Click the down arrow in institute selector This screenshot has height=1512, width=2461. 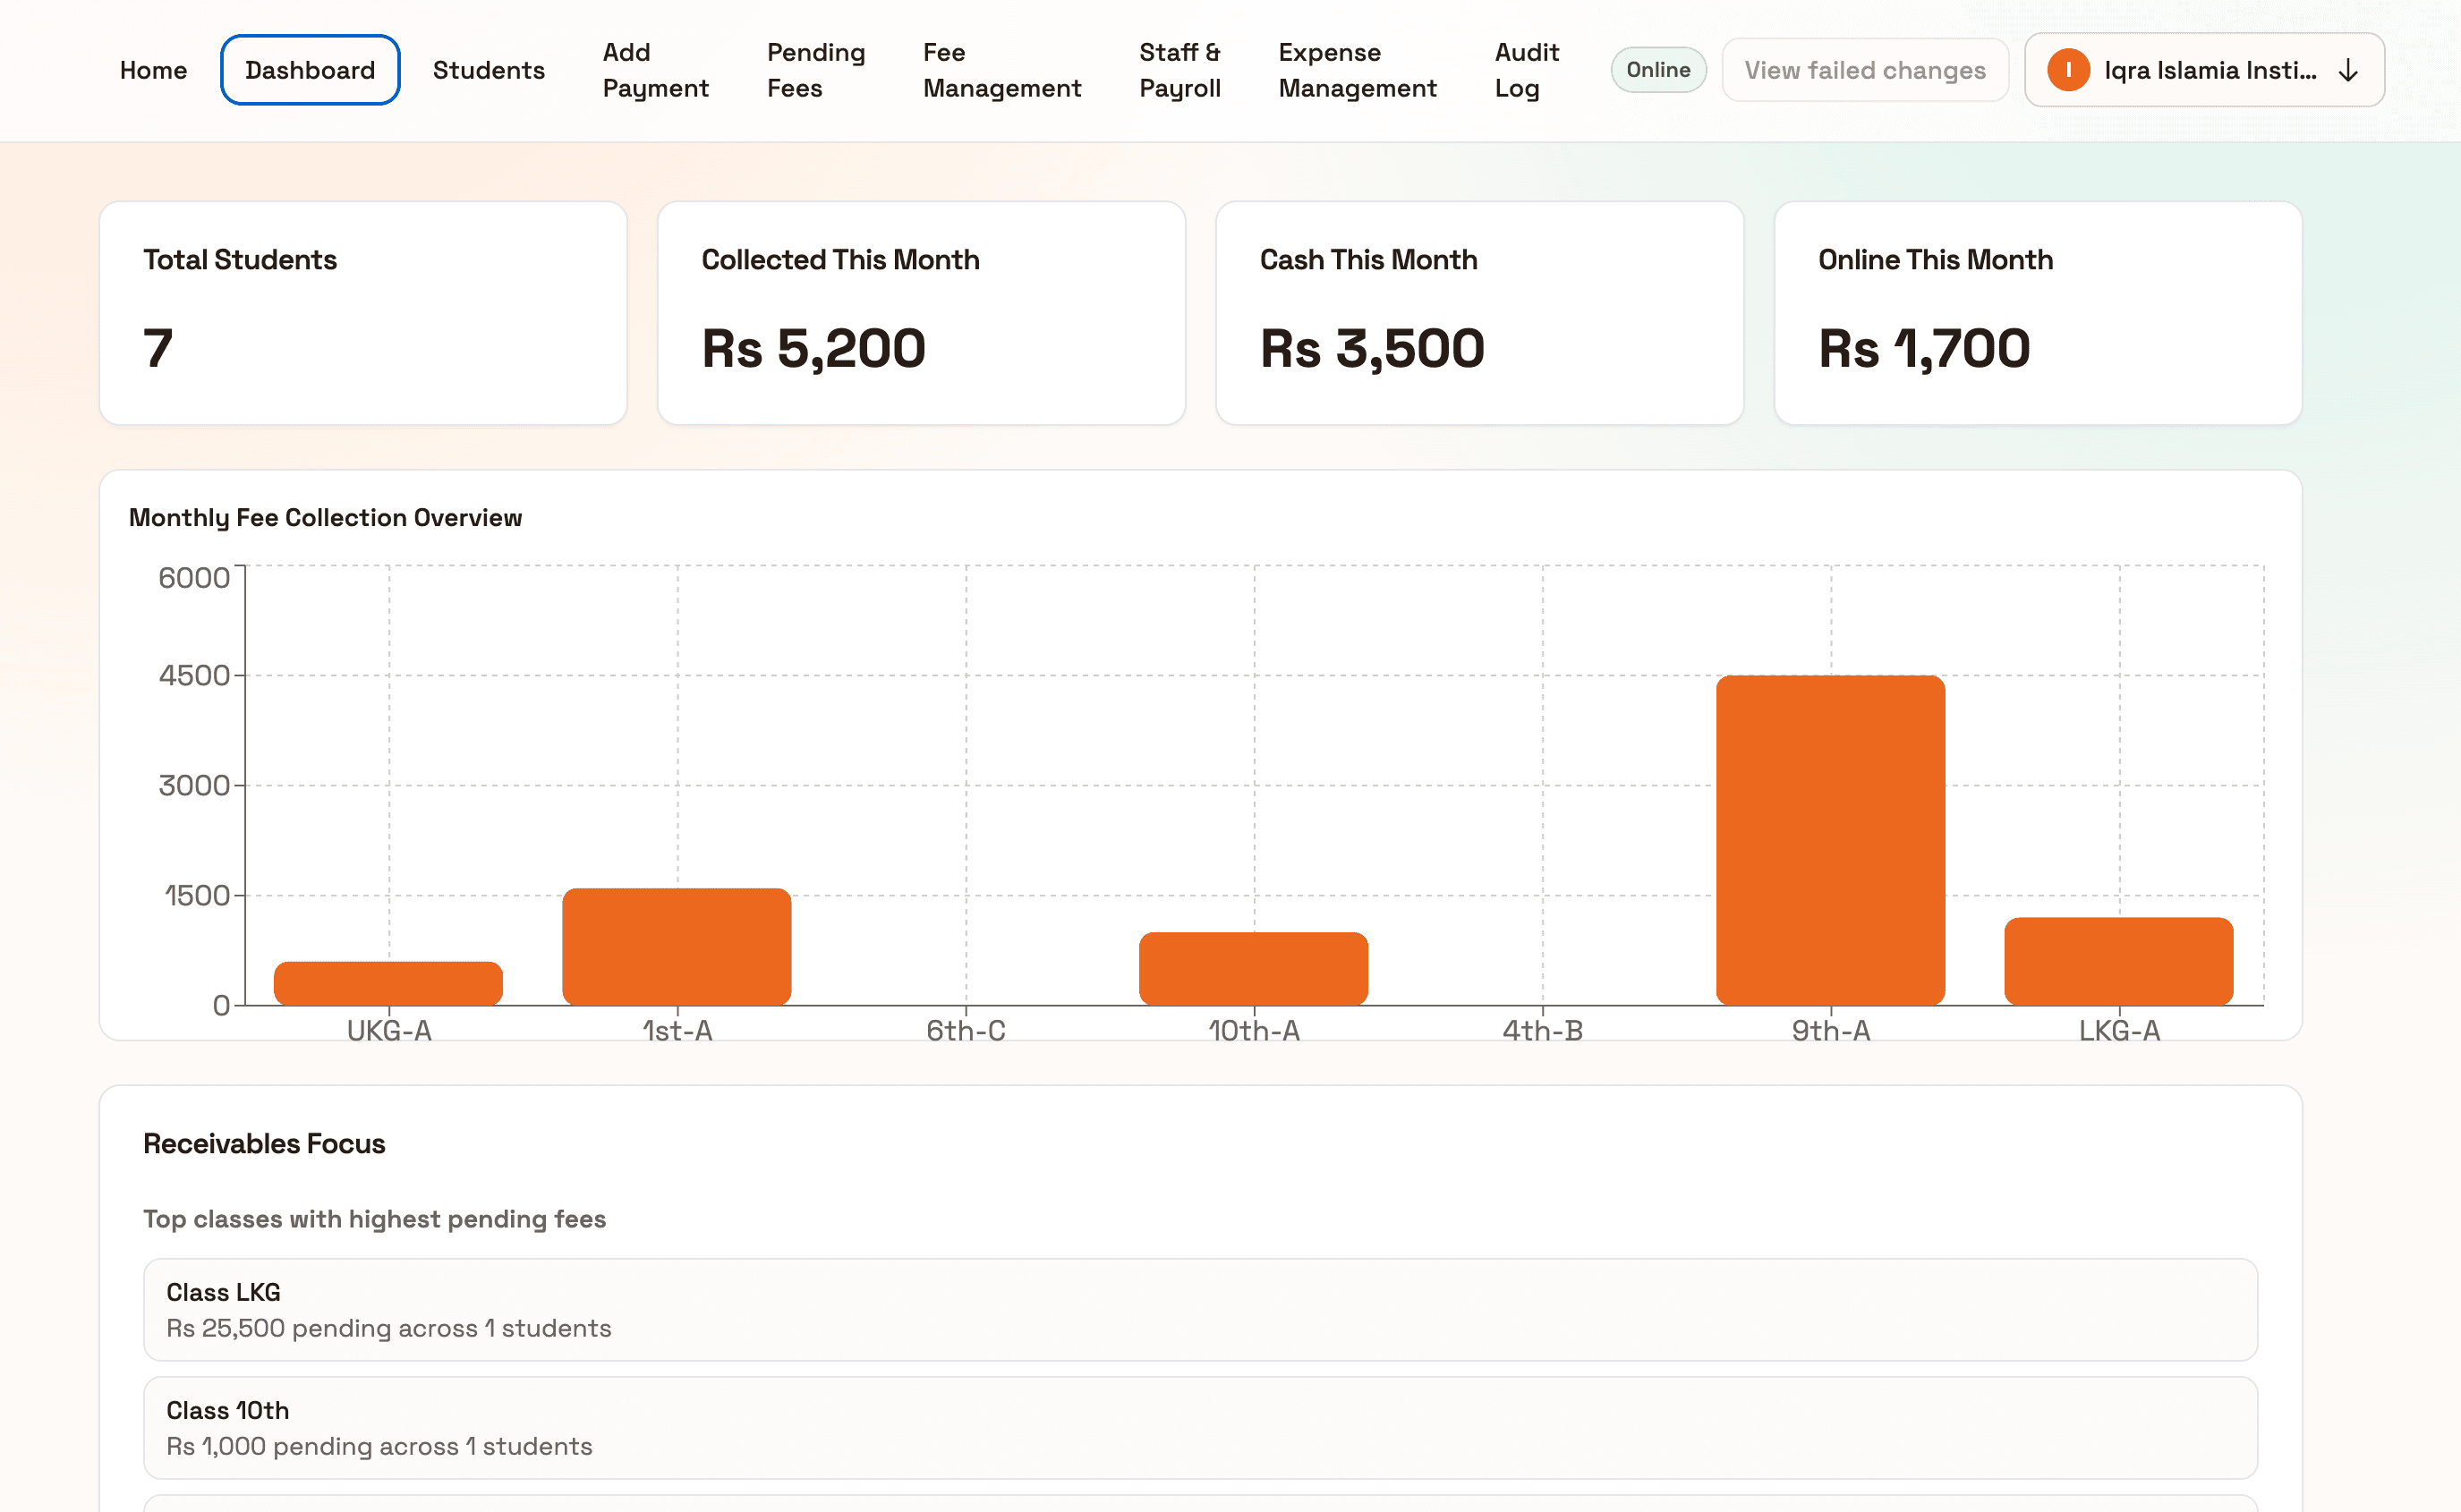point(2348,70)
